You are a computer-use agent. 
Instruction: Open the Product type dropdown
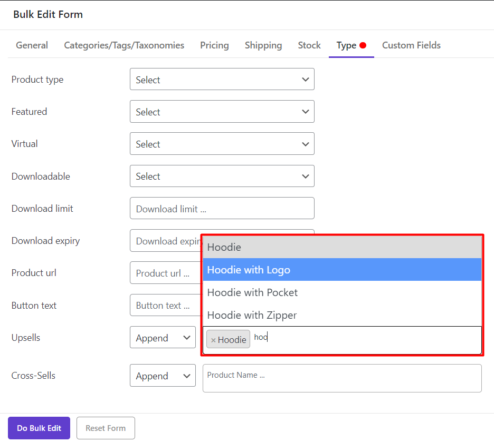click(222, 80)
